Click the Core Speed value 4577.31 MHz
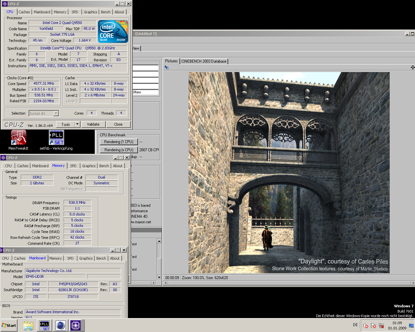Image resolution: width=415 pixels, height=332 pixels. [44, 83]
